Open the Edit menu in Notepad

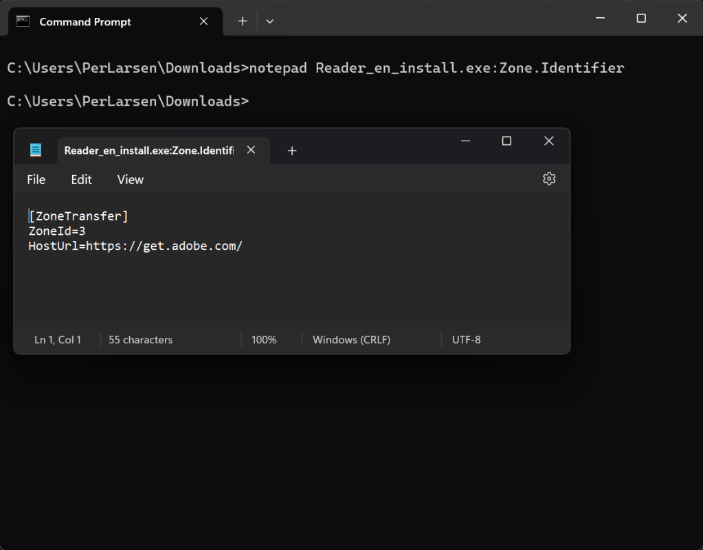click(80, 179)
